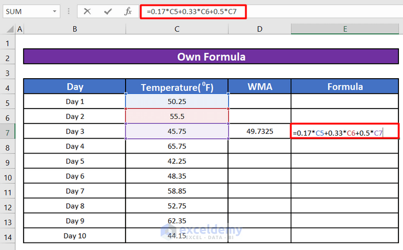
Task: Select the 'Day 3' cell
Action: point(75,131)
